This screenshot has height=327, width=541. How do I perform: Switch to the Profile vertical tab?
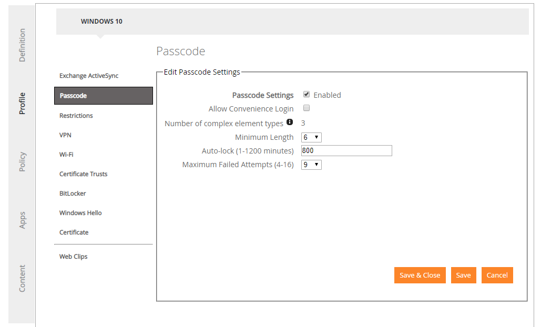[x=22, y=104]
